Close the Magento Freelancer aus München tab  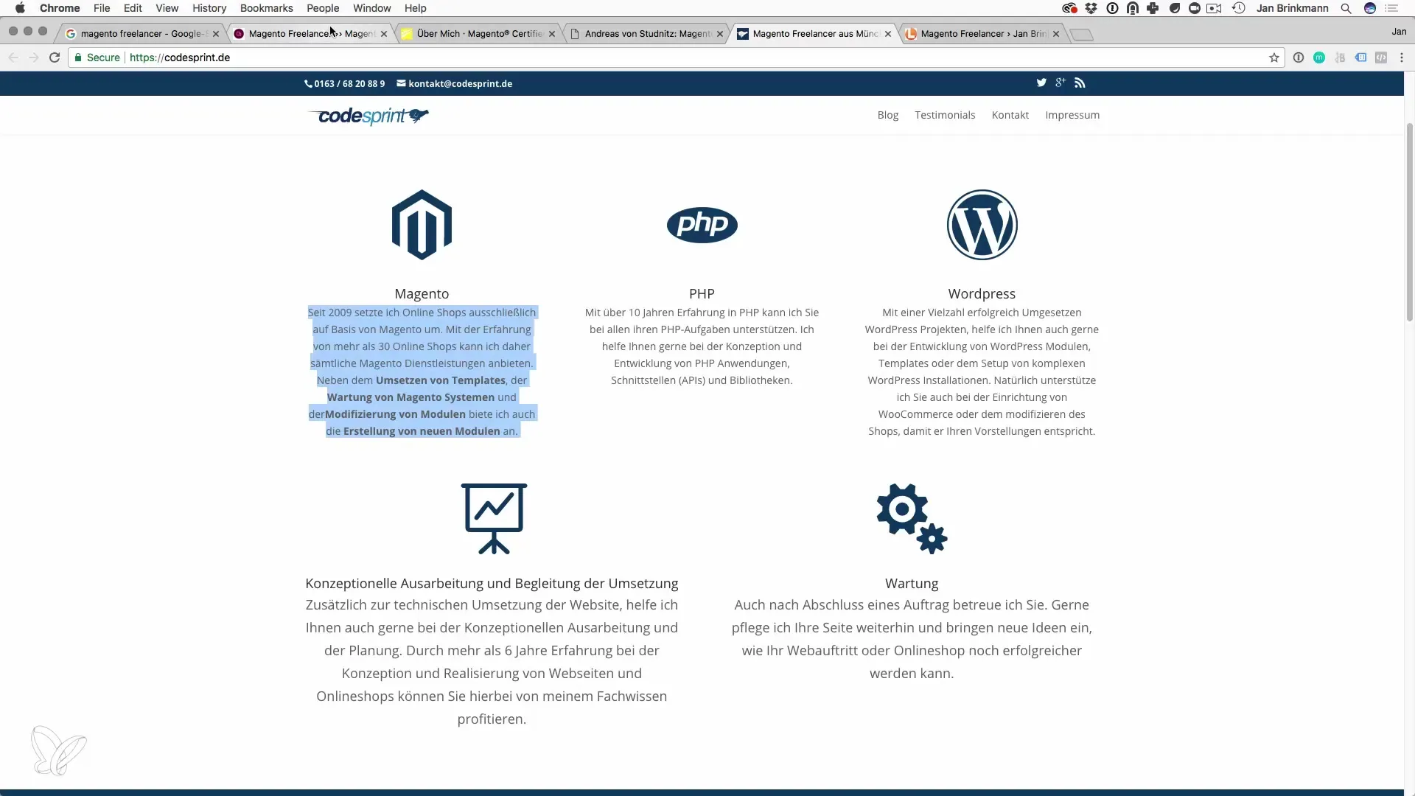888,34
